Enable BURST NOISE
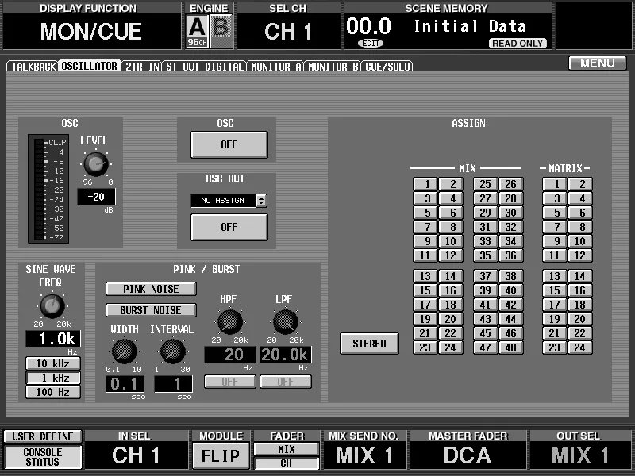The image size is (635, 476). (151, 310)
